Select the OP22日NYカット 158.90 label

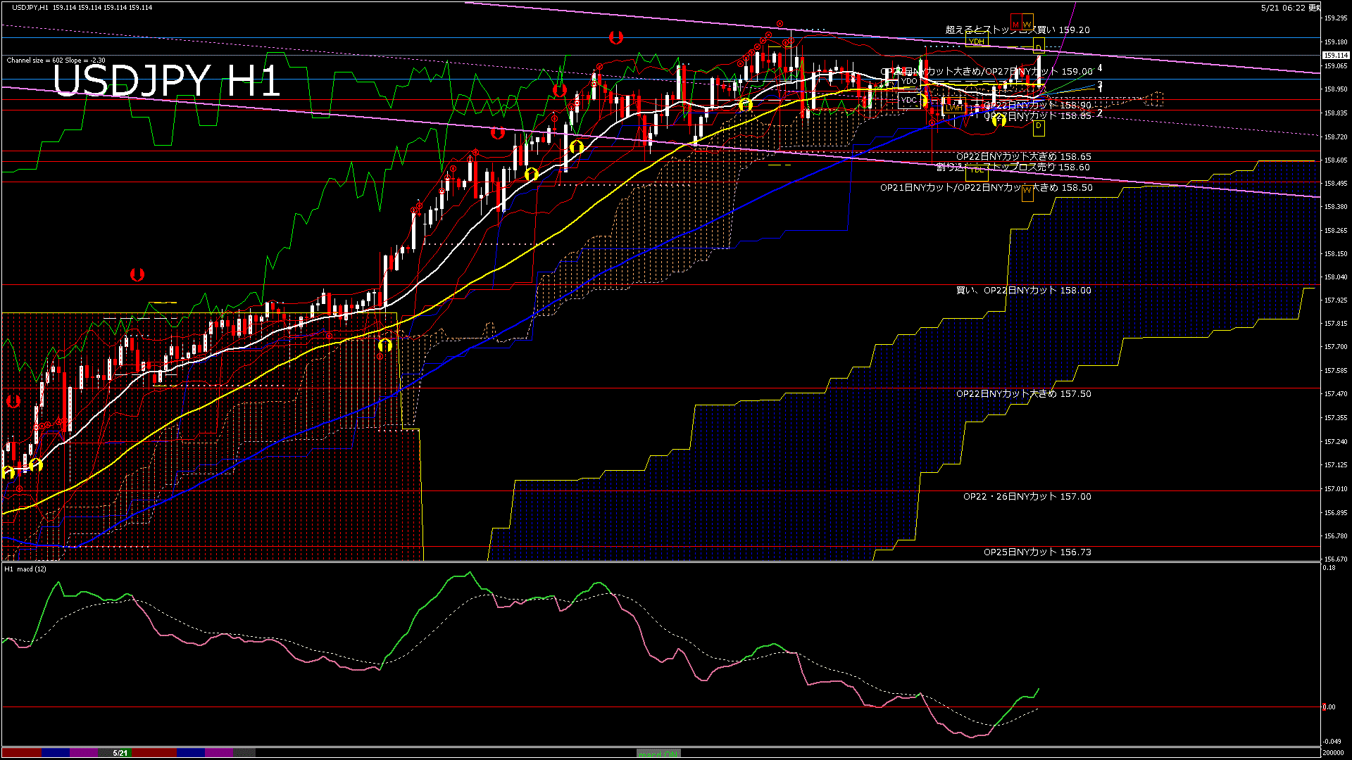[1037, 106]
